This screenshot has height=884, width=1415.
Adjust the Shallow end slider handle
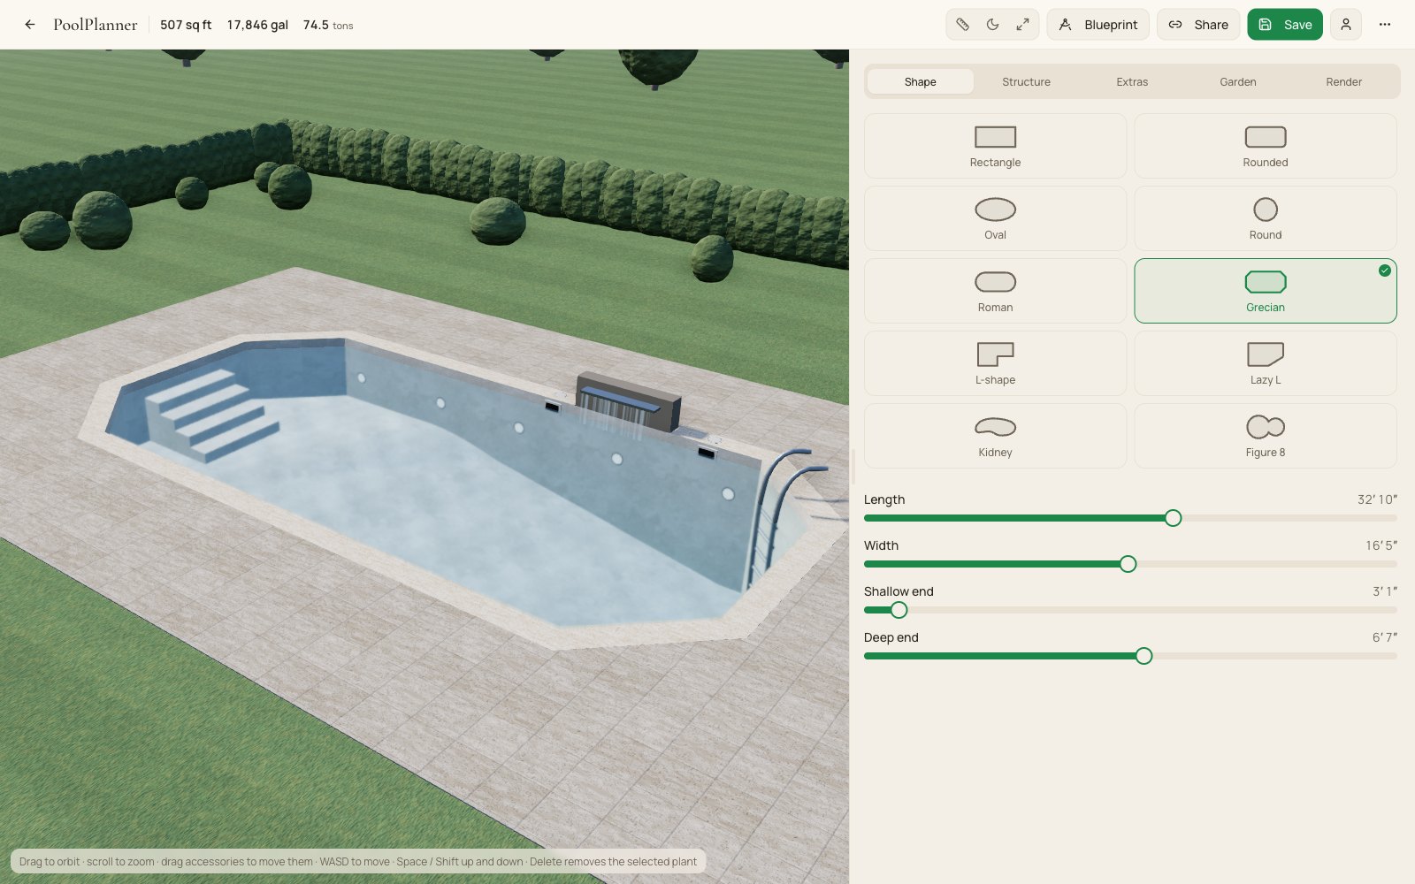click(899, 610)
